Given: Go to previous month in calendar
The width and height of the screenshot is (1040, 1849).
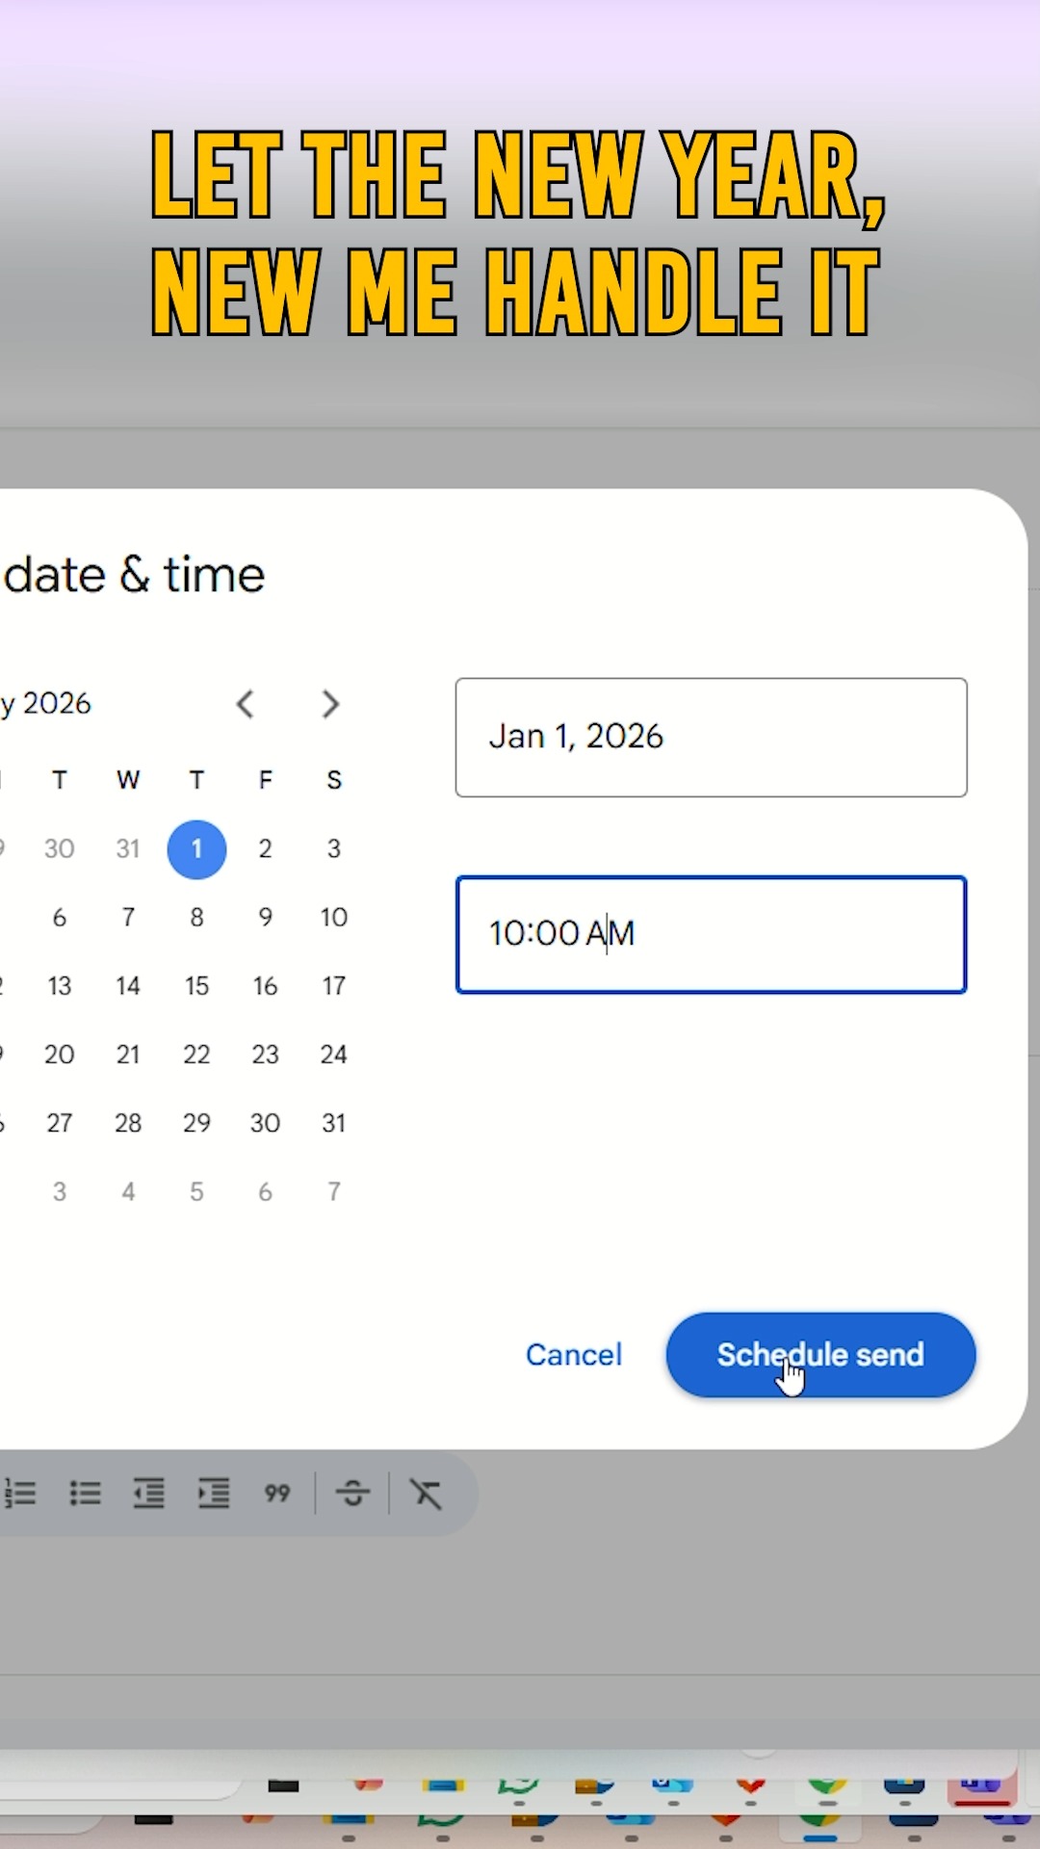Looking at the screenshot, I should 246,704.
